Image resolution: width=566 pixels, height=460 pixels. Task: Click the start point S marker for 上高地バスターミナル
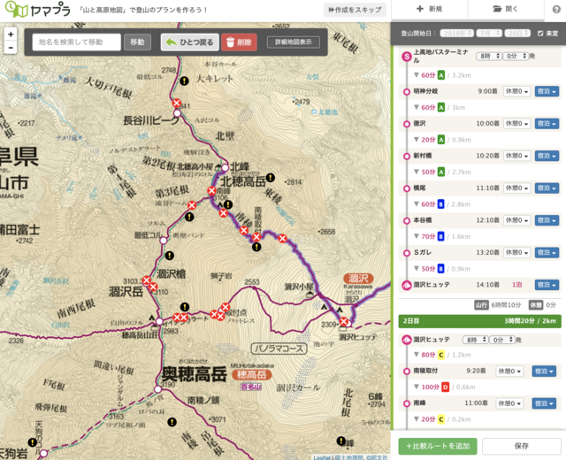407,57
